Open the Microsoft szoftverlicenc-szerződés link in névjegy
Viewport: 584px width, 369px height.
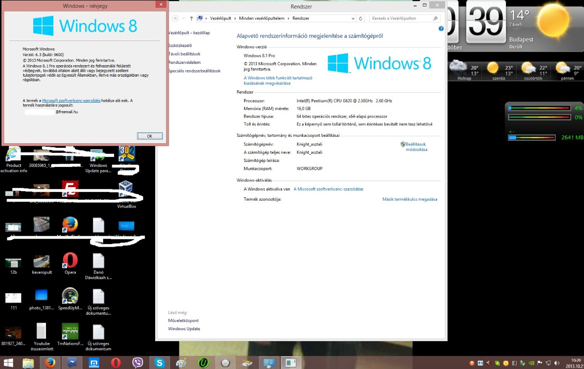[x=71, y=100]
